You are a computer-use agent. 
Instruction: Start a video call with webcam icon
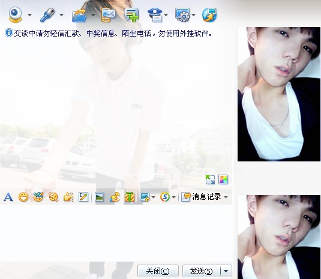[15, 15]
